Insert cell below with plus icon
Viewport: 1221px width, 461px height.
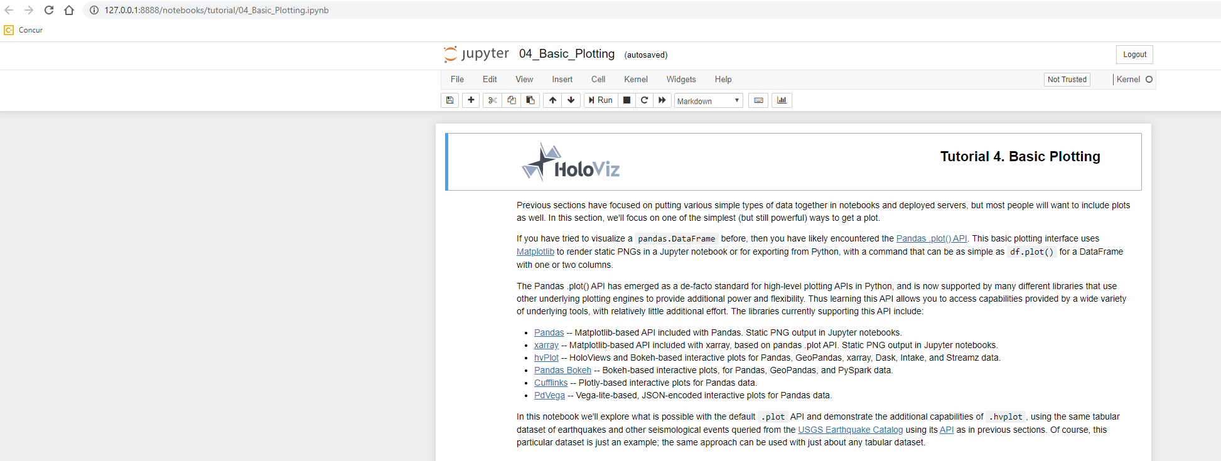pos(471,100)
